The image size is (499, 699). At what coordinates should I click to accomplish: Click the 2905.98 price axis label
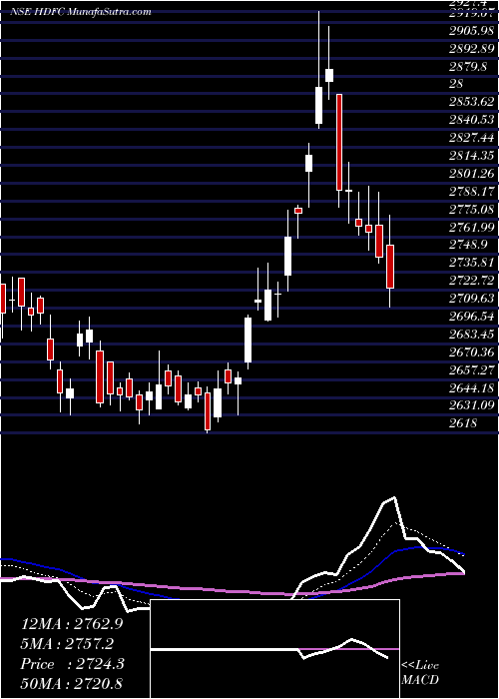[472, 30]
